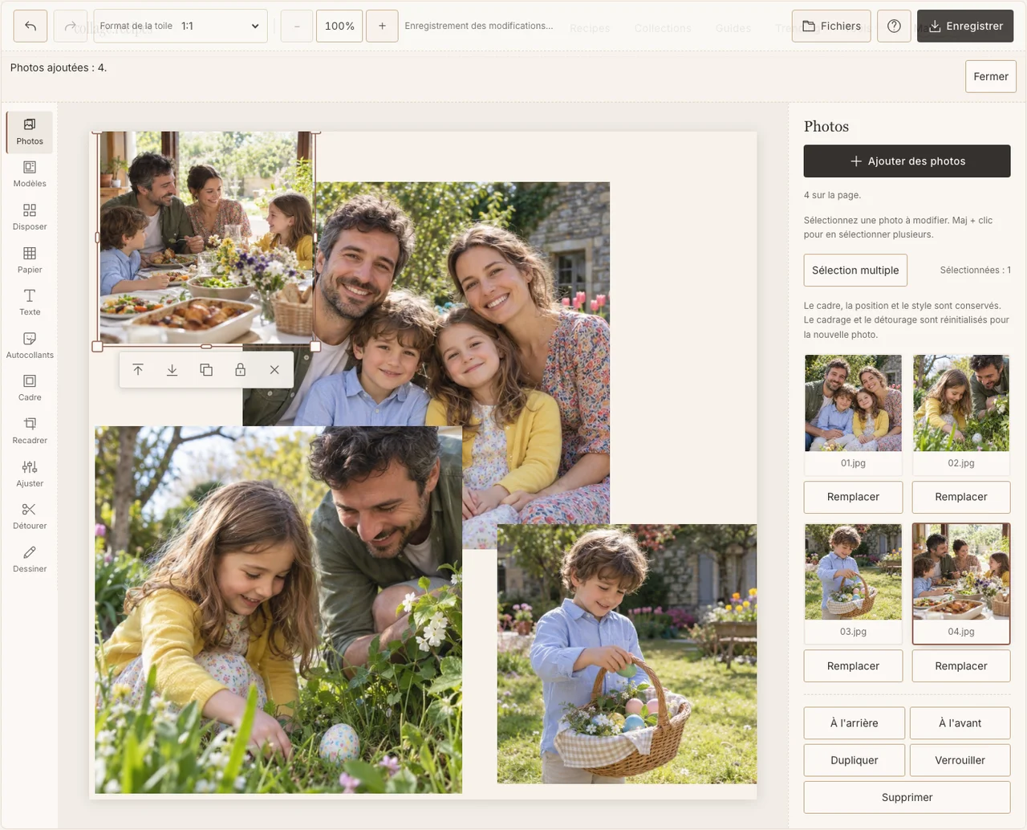Click the Verrouiller button in panel

[960, 760]
